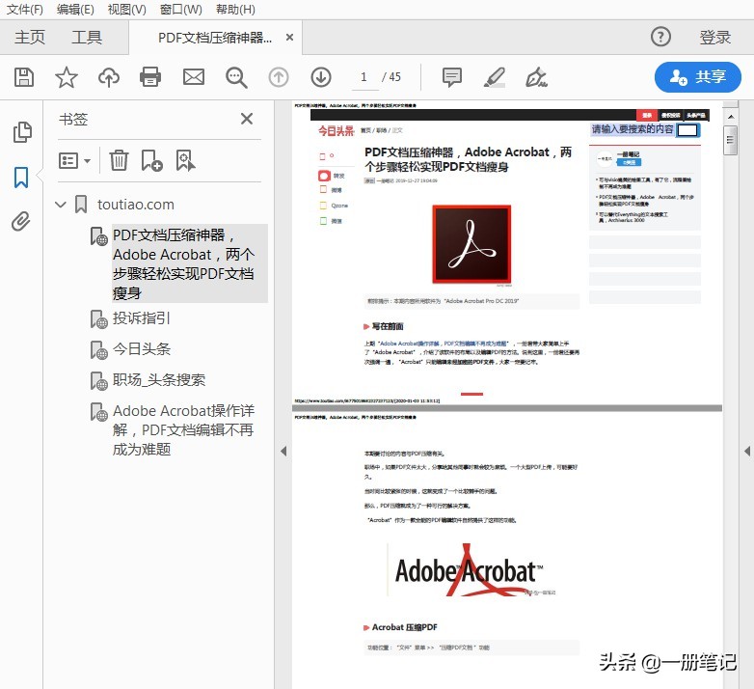The image size is (754, 689).
Task: Click the 今日头条 logo on the page
Action: pos(336,130)
